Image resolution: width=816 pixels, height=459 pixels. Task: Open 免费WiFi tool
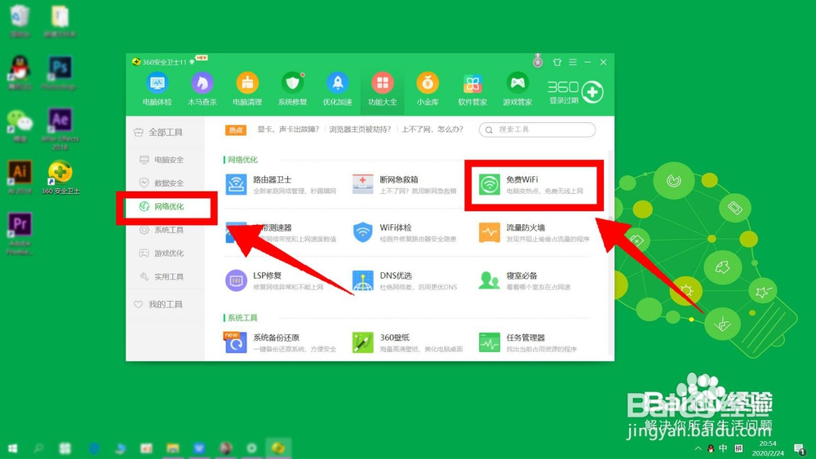point(531,184)
